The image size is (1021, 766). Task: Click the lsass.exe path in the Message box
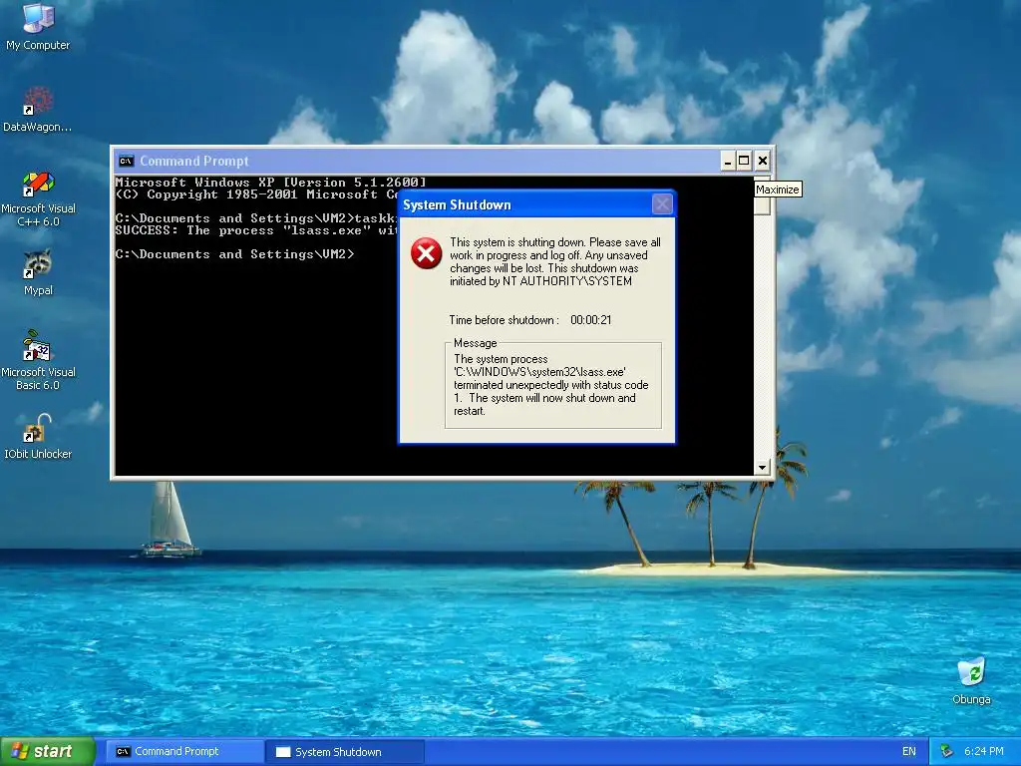pos(539,372)
